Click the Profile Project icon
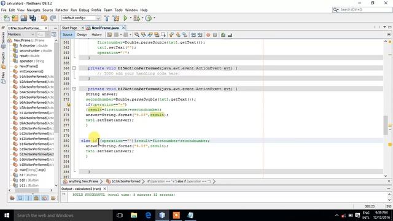The height and width of the screenshot is (221, 393). pos(149,18)
